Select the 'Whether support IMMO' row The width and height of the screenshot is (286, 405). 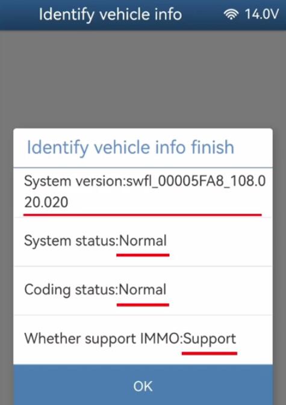[x=143, y=340]
